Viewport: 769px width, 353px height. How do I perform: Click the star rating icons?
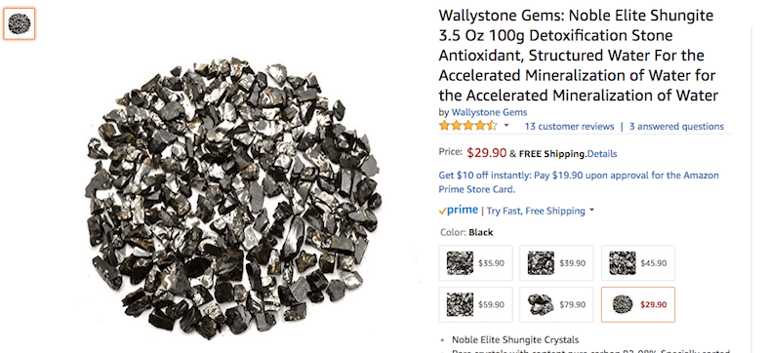coord(467,126)
